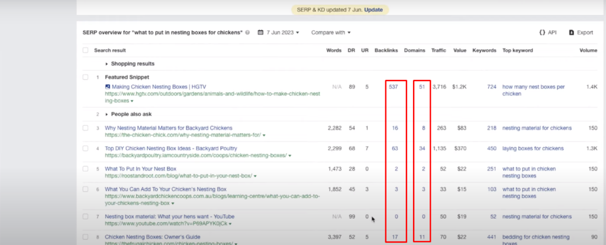Click the Update link in SERP banner
Screen dimensions: 606x245
tap(373, 9)
